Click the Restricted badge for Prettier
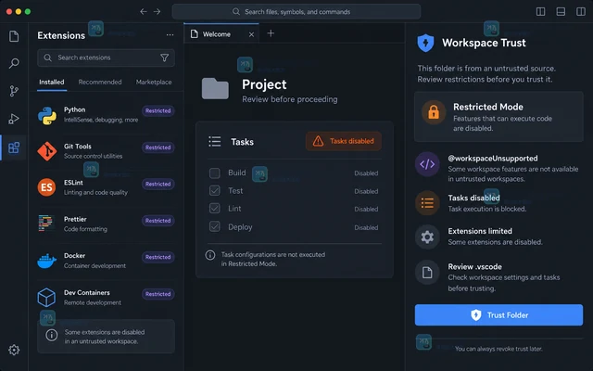The width and height of the screenshot is (593, 371). (x=158, y=221)
